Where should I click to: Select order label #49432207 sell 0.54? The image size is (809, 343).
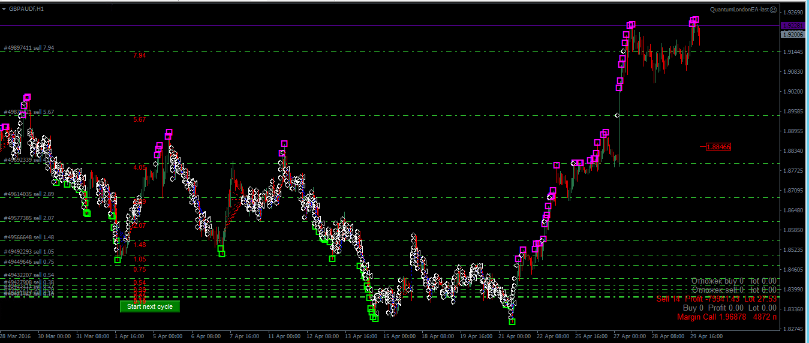[x=29, y=275]
